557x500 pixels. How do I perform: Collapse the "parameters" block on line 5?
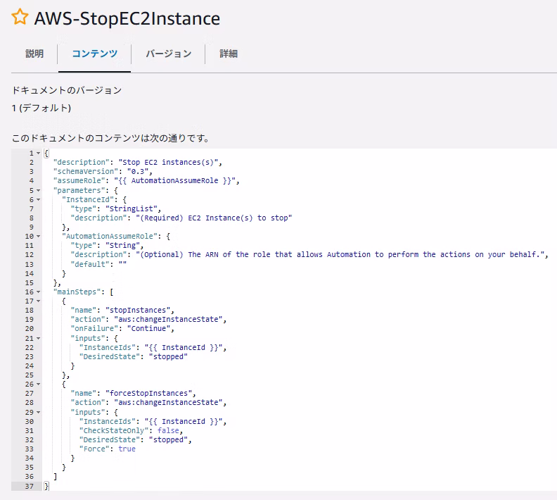pyautogui.click(x=39, y=191)
